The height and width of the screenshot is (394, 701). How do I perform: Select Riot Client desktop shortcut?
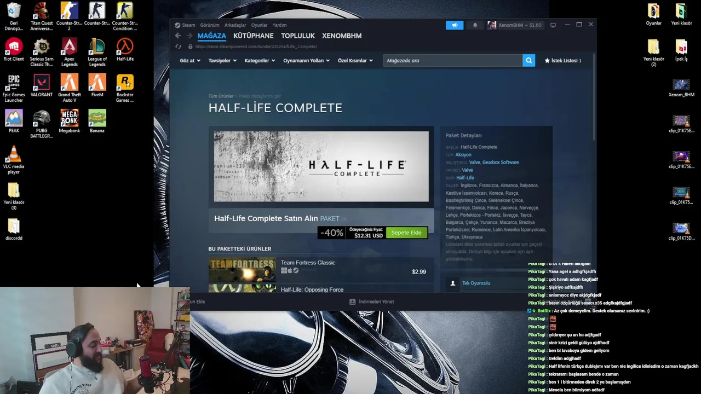point(14,50)
